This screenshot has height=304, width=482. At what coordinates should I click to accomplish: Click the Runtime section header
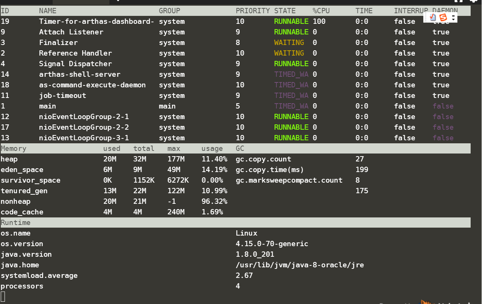pyautogui.click(x=16, y=223)
